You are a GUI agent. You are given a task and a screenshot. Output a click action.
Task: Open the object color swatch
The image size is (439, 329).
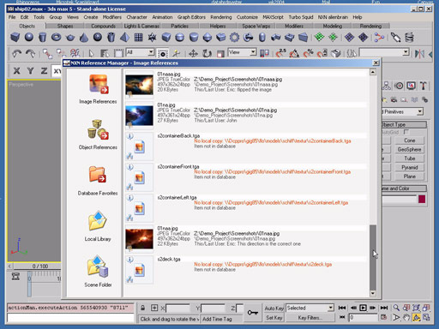[422, 199]
